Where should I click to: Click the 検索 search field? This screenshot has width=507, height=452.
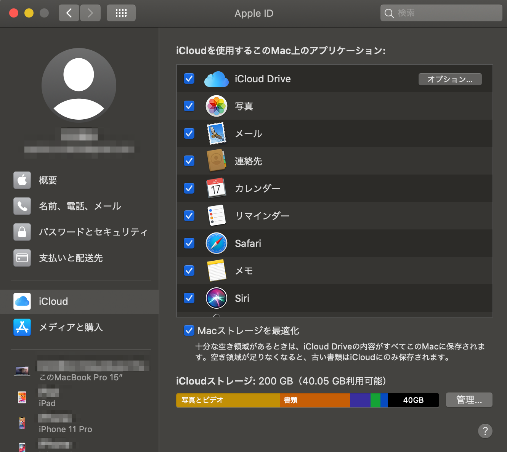click(x=441, y=13)
